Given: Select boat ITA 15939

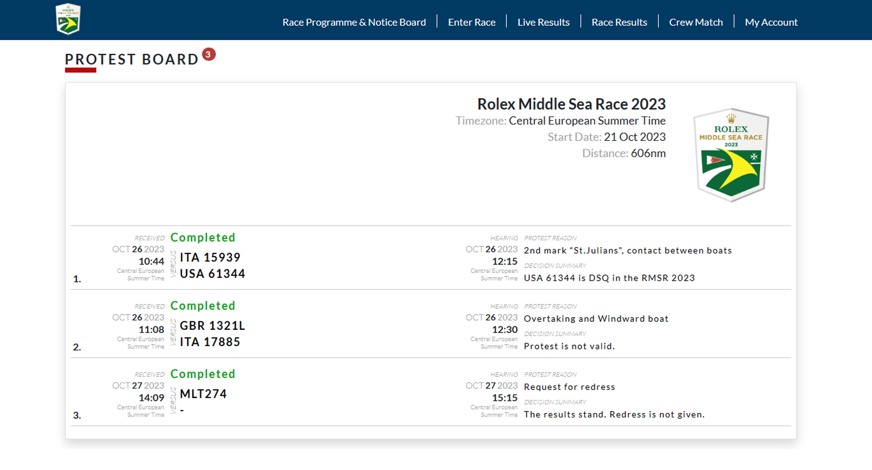Looking at the screenshot, I should [210, 257].
